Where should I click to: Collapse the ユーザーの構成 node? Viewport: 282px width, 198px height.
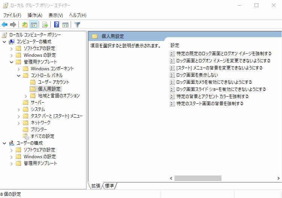(5, 144)
